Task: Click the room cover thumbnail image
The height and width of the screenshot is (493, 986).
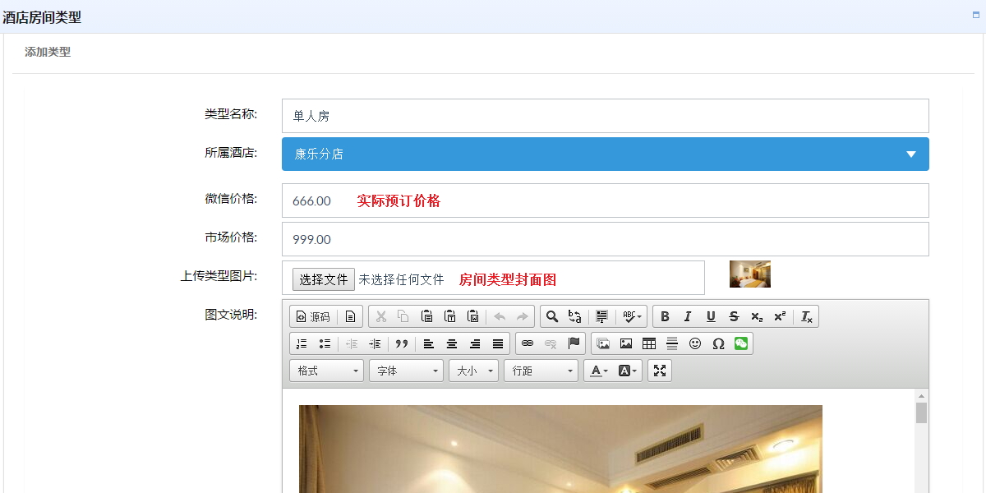Action: click(750, 274)
